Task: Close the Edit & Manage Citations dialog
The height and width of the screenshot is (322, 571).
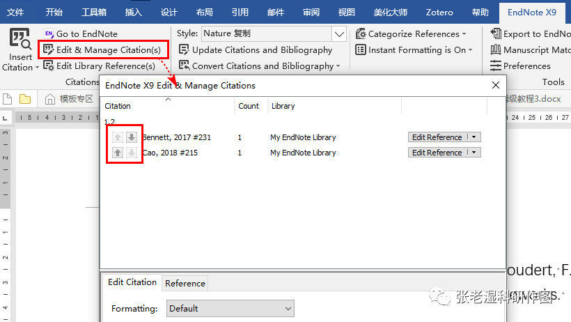Action: (x=495, y=85)
